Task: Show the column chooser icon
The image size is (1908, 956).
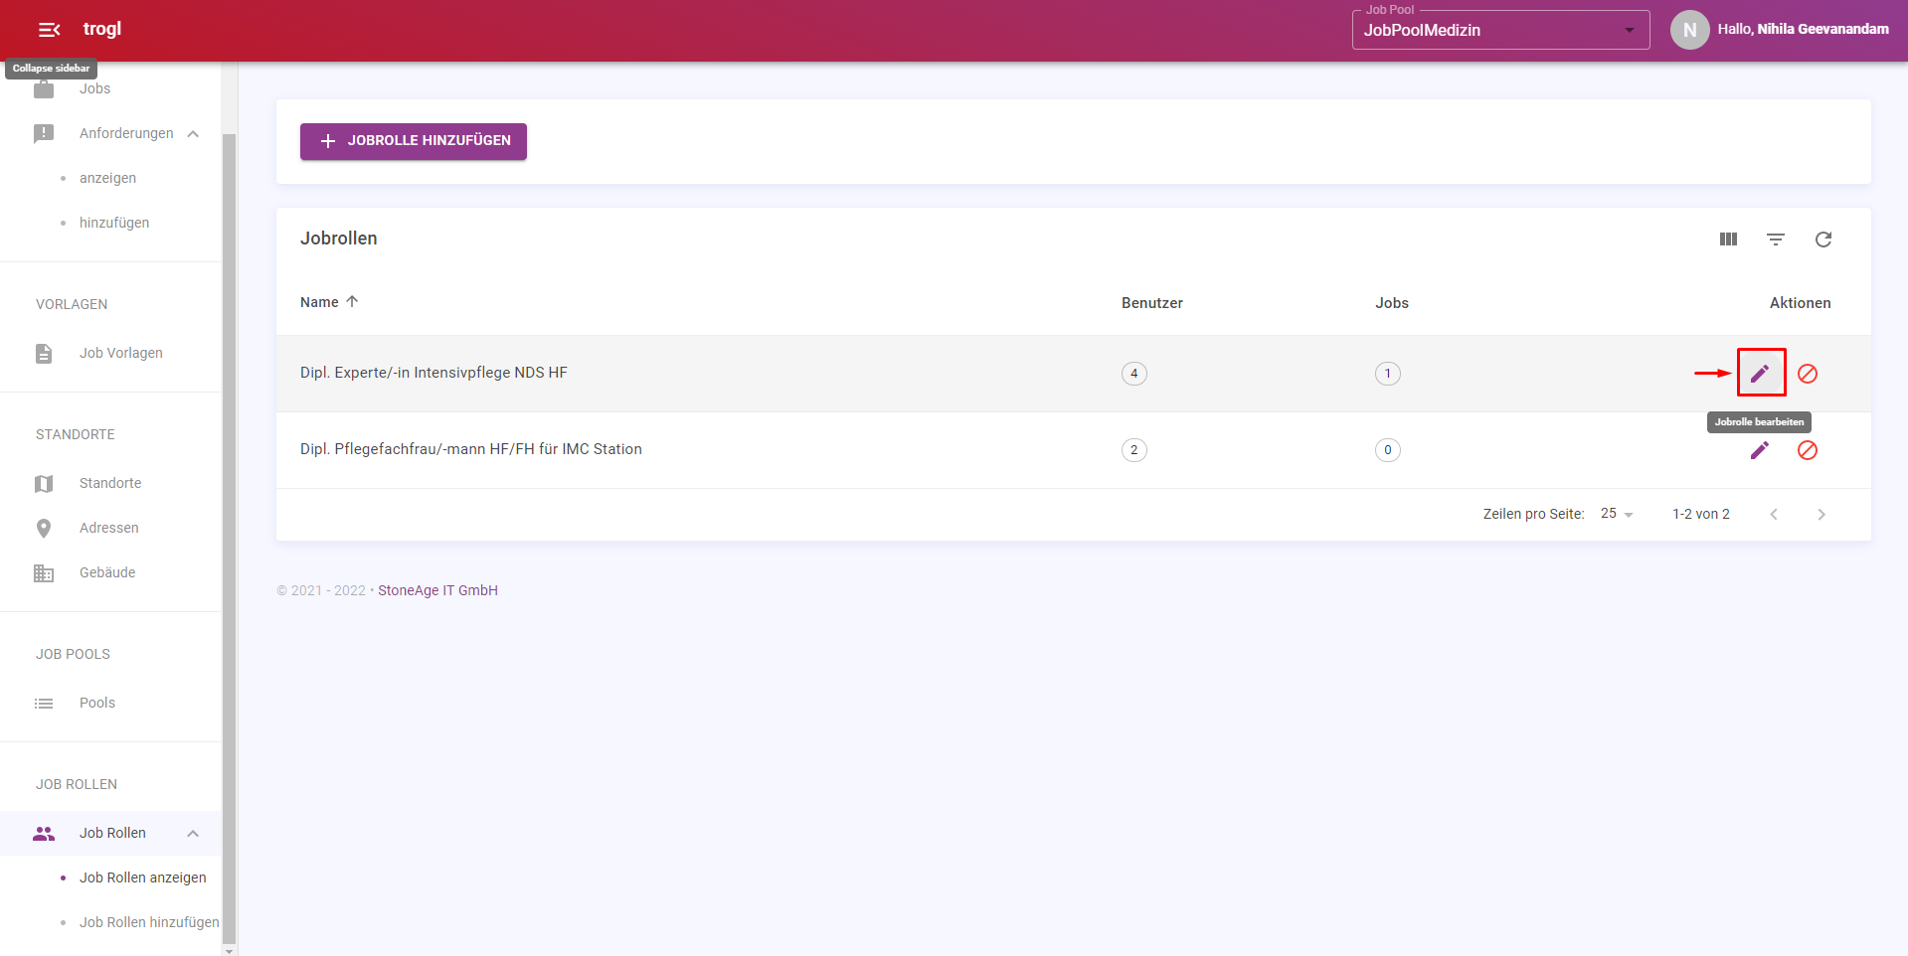Action: 1728,239
